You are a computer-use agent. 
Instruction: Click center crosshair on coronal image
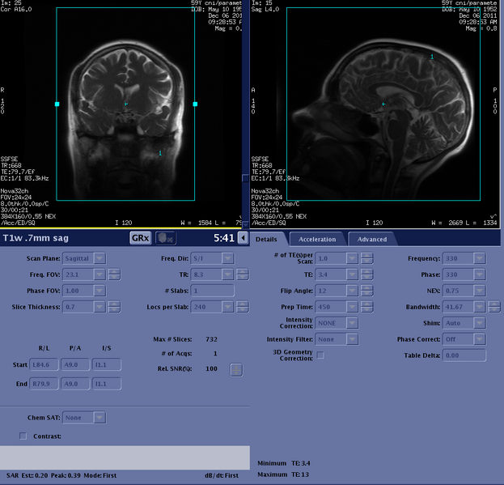[x=126, y=104]
